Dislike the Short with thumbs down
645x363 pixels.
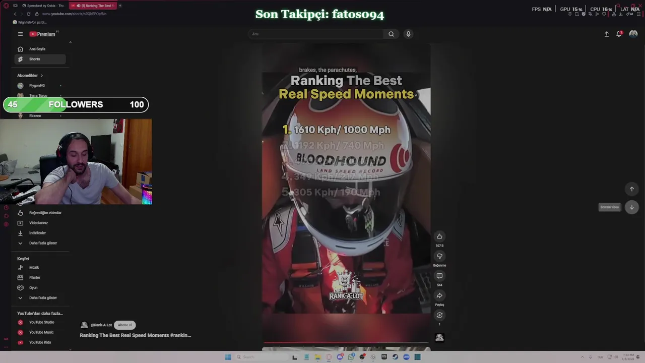[x=439, y=256]
